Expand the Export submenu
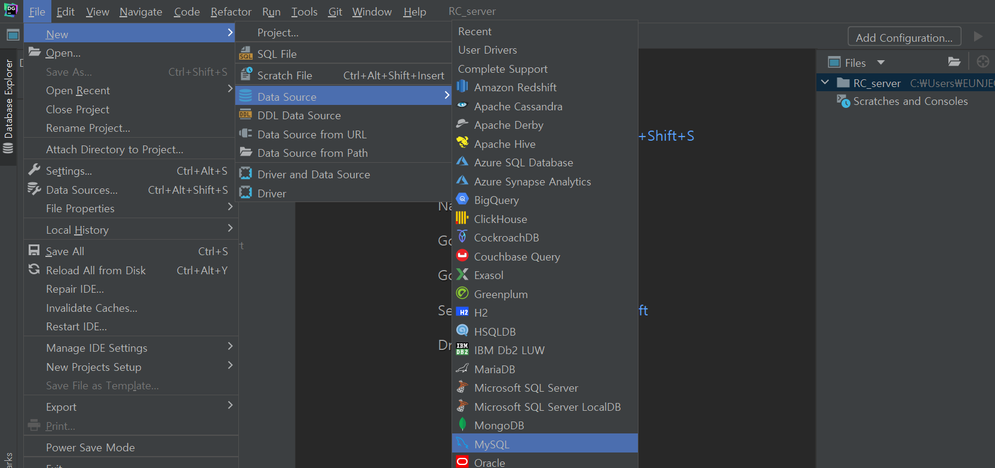The image size is (995, 468). coord(230,405)
